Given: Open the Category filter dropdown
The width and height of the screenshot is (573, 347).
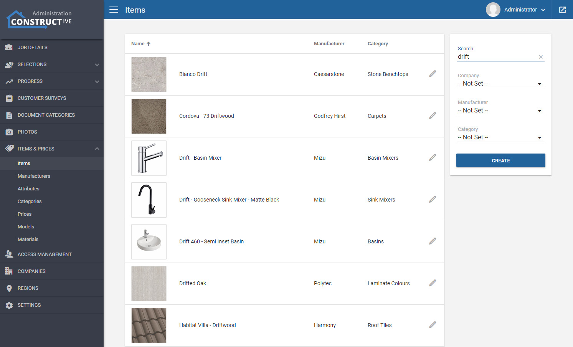Looking at the screenshot, I should coord(500,137).
